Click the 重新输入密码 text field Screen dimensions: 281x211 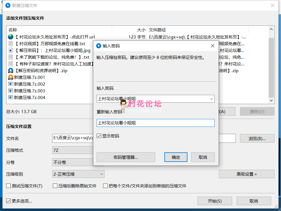(155, 123)
